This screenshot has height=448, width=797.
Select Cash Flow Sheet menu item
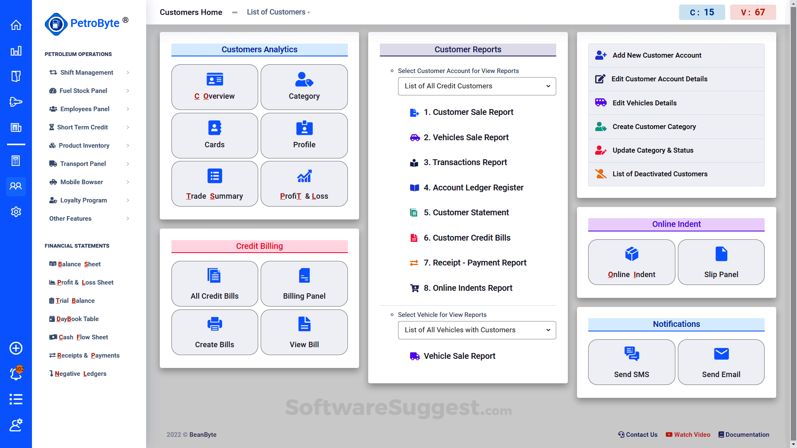pos(83,337)
